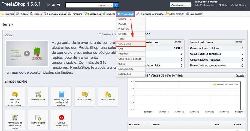Click the Conversaciones finalizadas row

click(217, 59)
